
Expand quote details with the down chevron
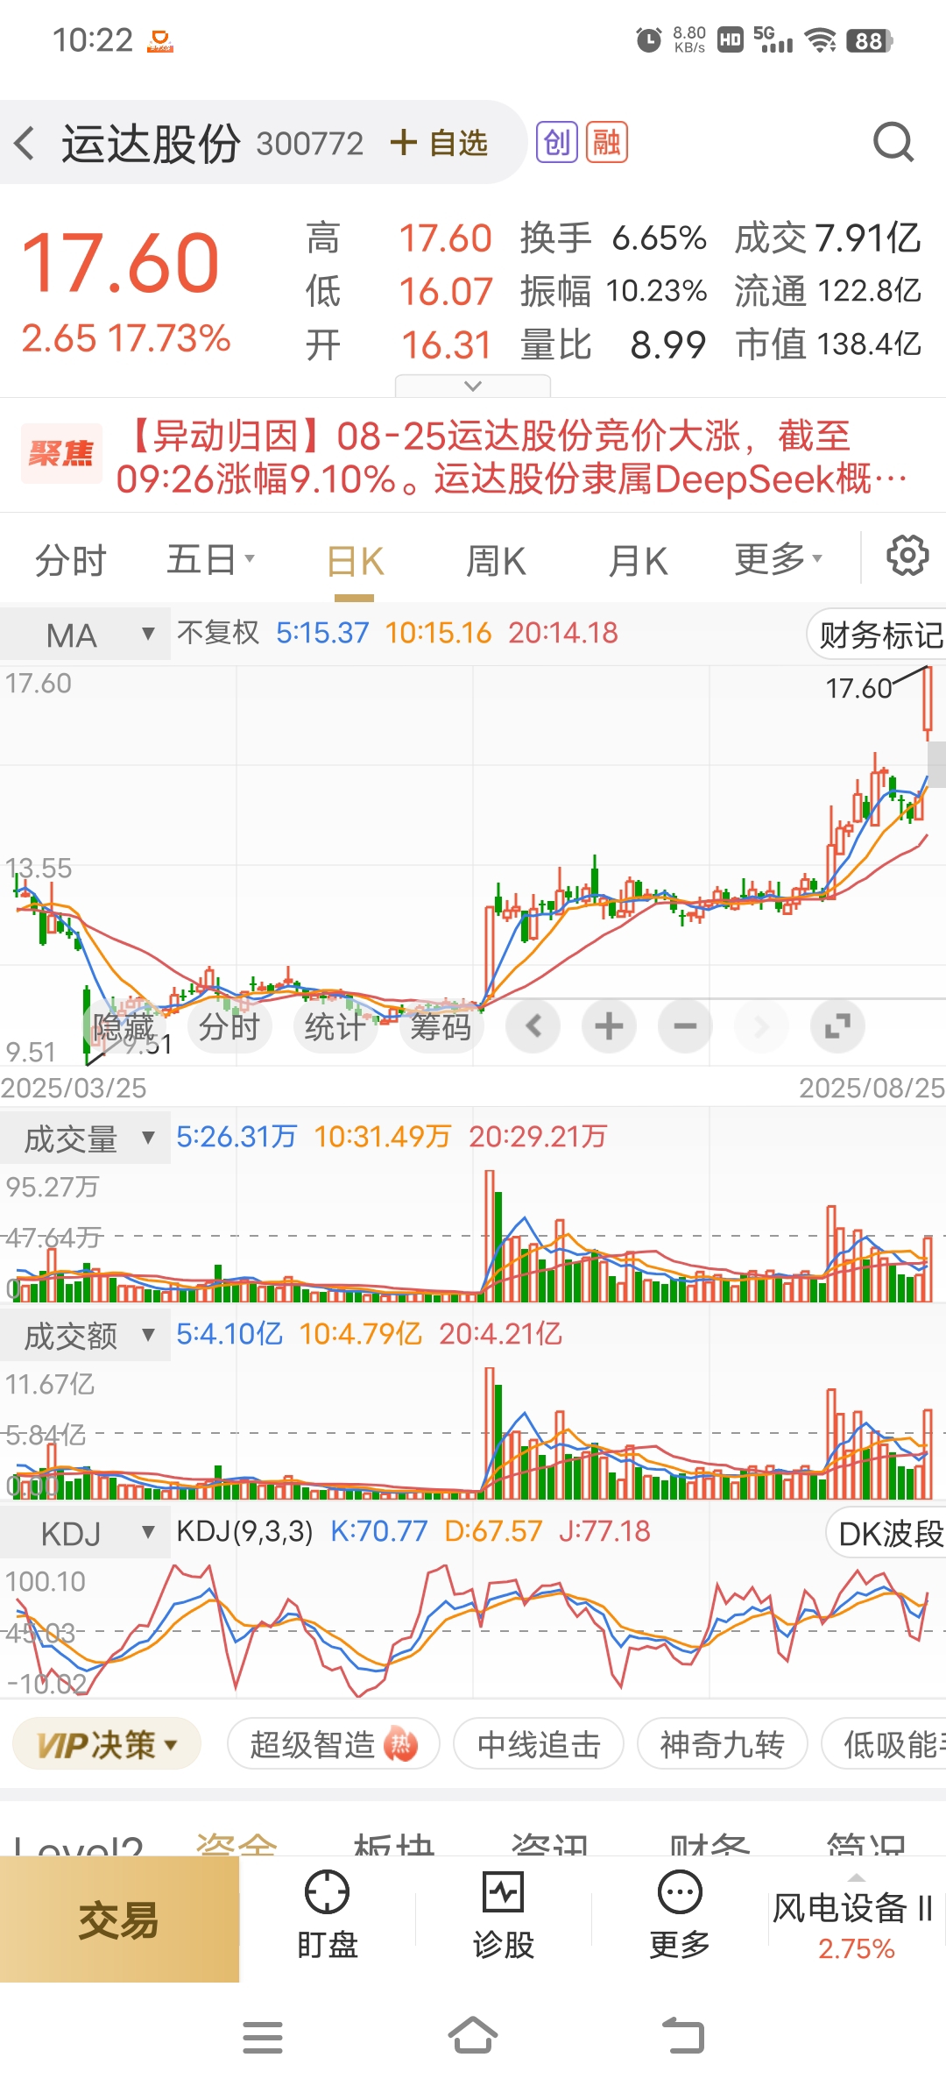tap(473, 386)
